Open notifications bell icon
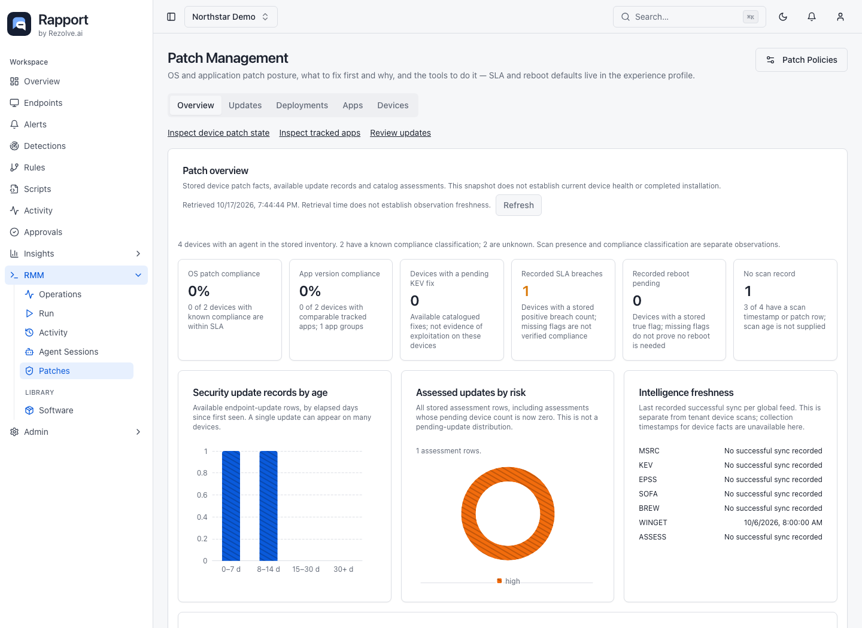The width and height of the screenshot is (862, 628). tap(812, 17)
